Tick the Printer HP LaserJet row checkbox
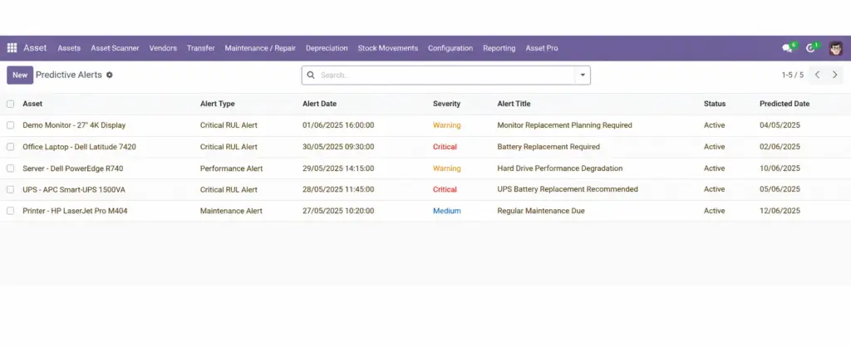This screenshot has width=851, height=346. tap(10, 212)
